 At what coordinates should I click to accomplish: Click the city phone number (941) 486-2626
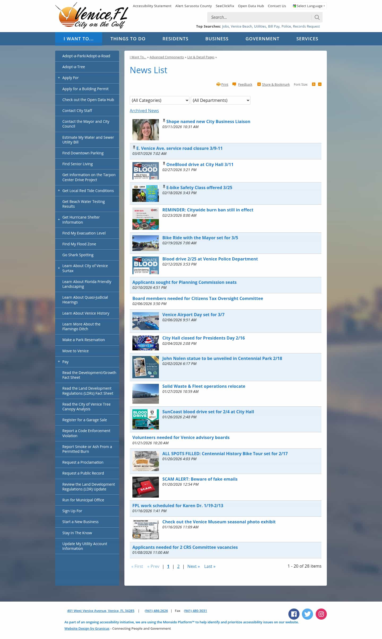[156, 611]
